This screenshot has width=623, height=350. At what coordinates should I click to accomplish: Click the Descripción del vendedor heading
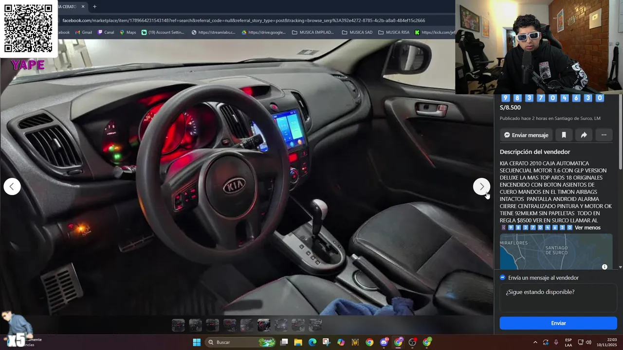click(x=535, y=152)
